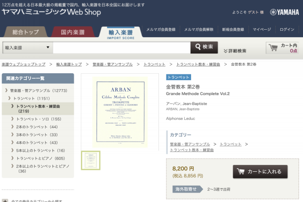
Task: Go to 楽譜ウェブショップトップ breadcrumb
Action: click(24, 64)
